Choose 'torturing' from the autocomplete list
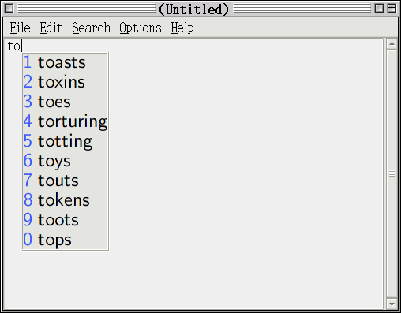 pos(66,121)
